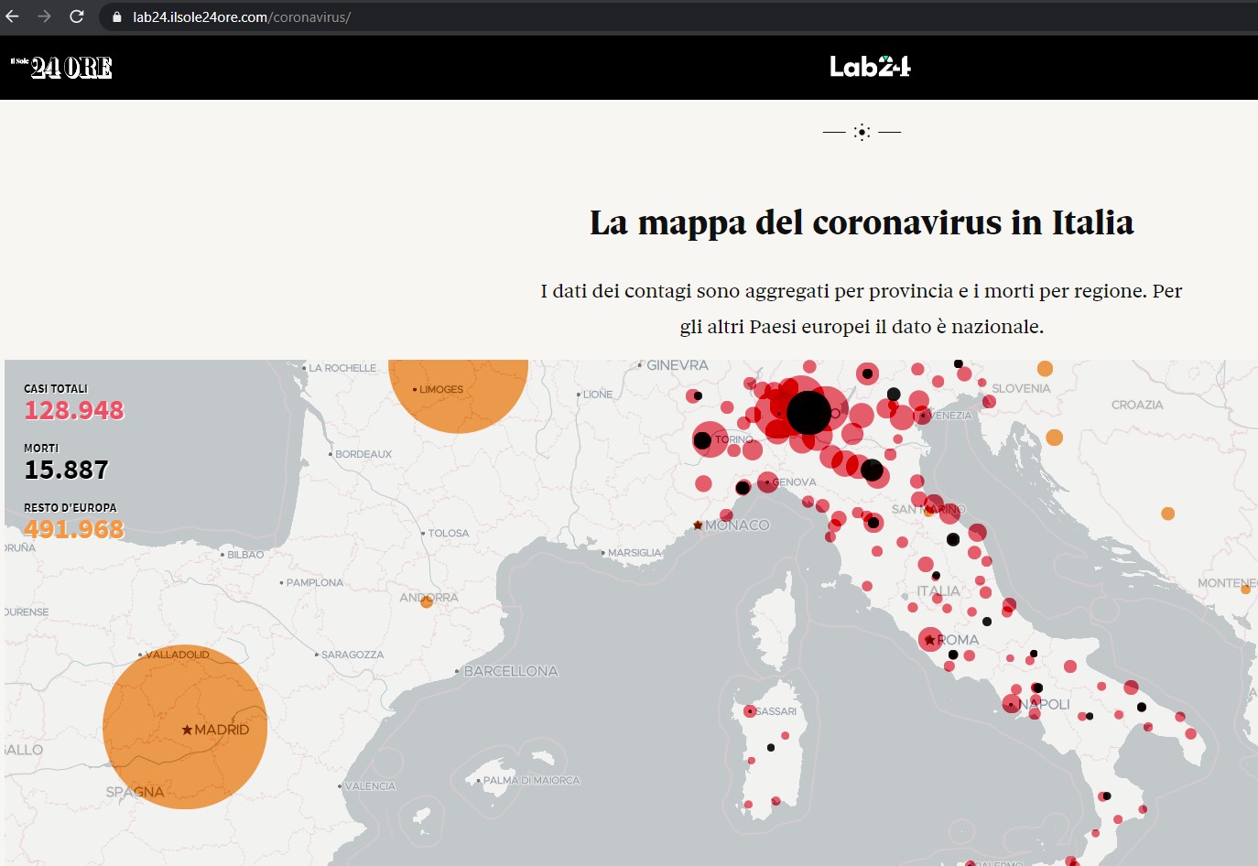1258x866 pixels.
Task: Click the red bubble at Torino
Action: click(x=710, y=440)
